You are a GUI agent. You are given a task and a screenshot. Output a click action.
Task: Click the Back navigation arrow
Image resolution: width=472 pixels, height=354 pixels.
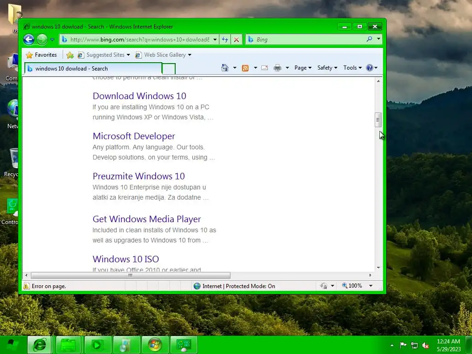29,40
